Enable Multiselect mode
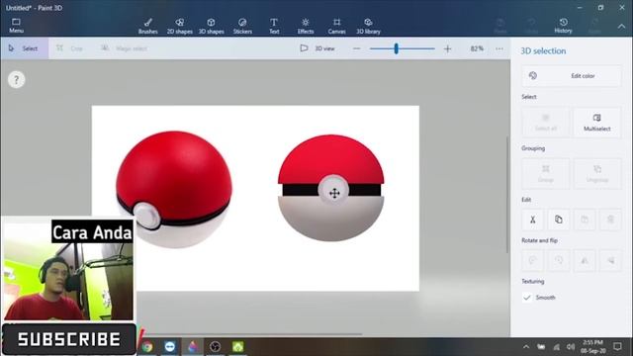The height and width of the screenshot is (356, 633). point(597,122)
